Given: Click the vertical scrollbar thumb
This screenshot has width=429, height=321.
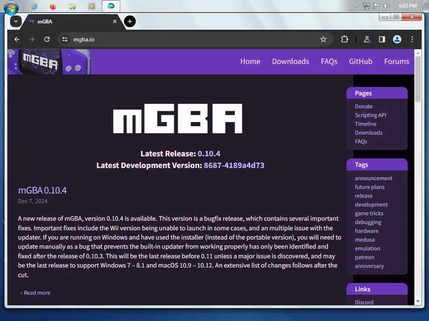Looking at the screenshot, I should (x=418, y=79).
